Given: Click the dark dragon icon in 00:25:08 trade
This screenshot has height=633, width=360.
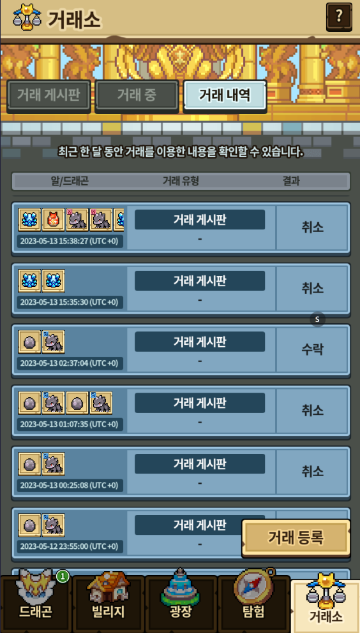Looking at the screenshot, I should (x=54, y=464).
